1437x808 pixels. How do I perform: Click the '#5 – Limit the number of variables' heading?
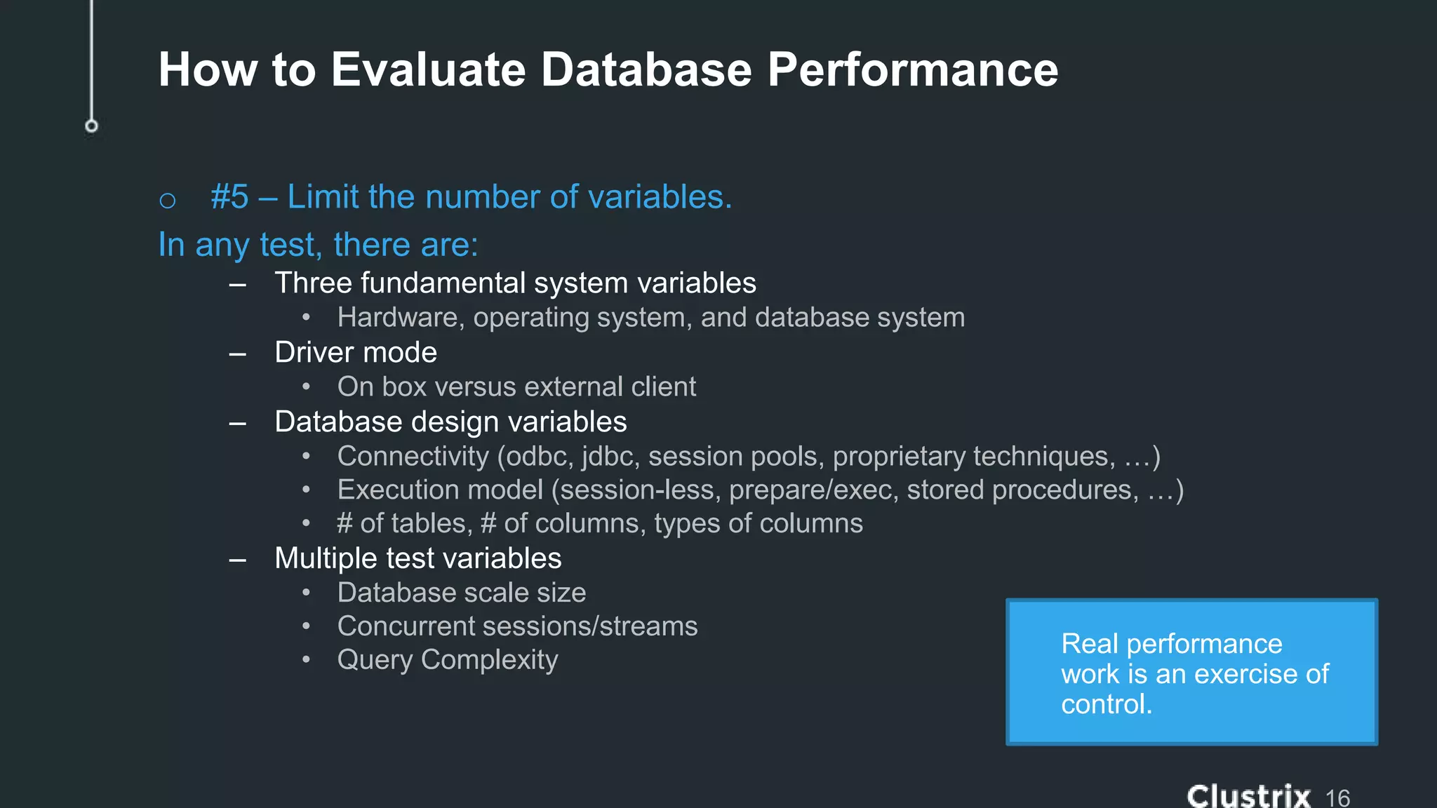click(x=471, y=197)
